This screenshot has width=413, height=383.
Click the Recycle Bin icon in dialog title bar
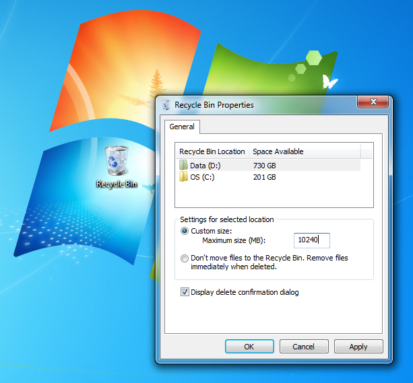click(166, 105)
